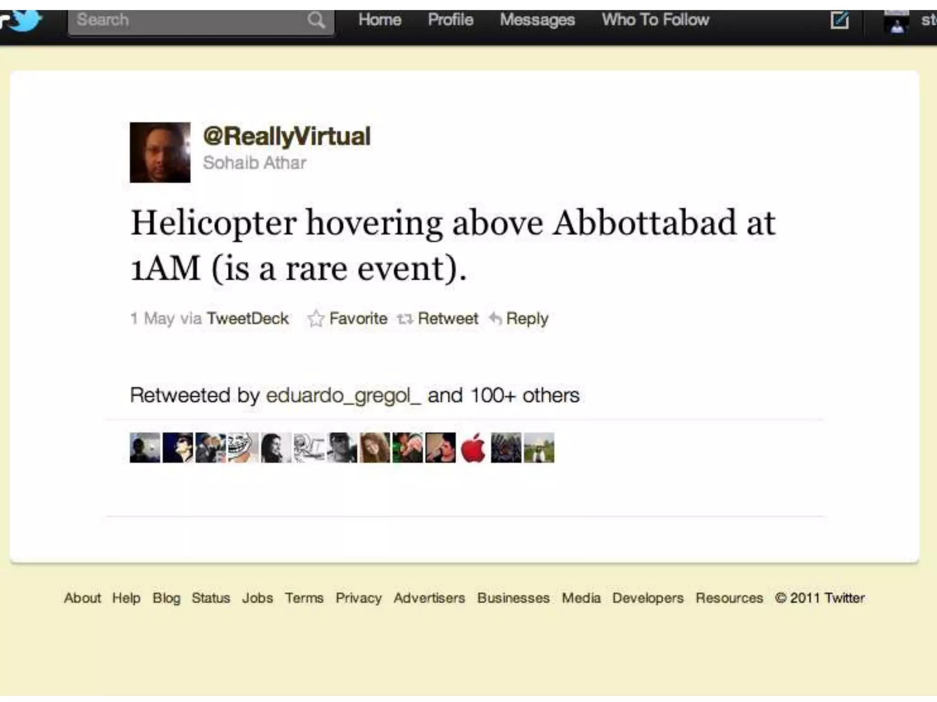The image size is (937, 702).
Task: Click the first retweeter avatar
Action: pyautogui.click(x=145, y=448)
